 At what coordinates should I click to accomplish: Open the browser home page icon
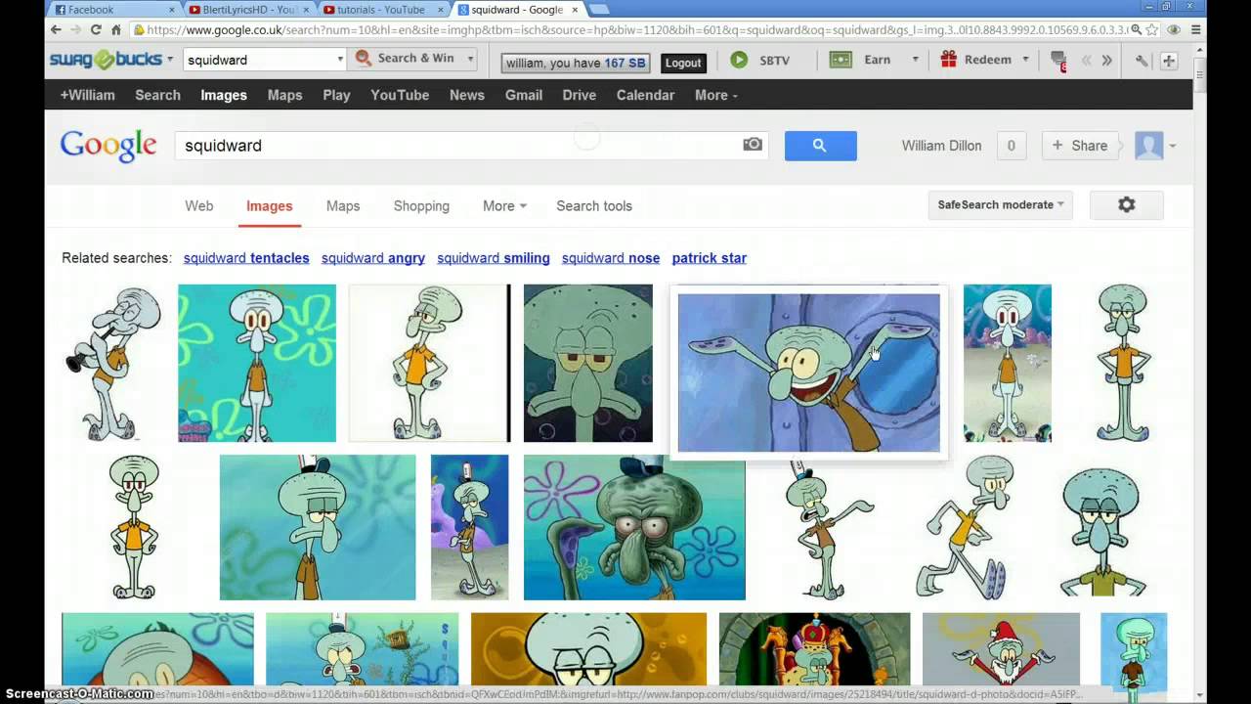115,30
